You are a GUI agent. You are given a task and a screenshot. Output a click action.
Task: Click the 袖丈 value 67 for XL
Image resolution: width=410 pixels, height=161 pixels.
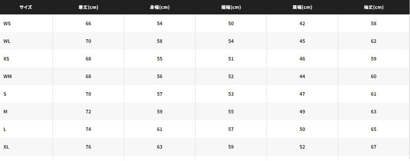pos(374,147)
